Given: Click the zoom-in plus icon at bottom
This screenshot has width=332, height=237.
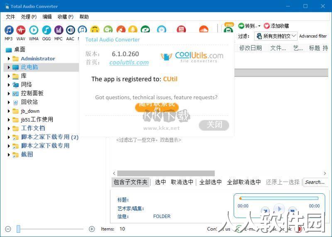Looking at the screenshot, I should pos(92,229).
